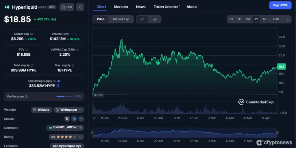Open the X (Twitter) social icon

tap(67, 119)
